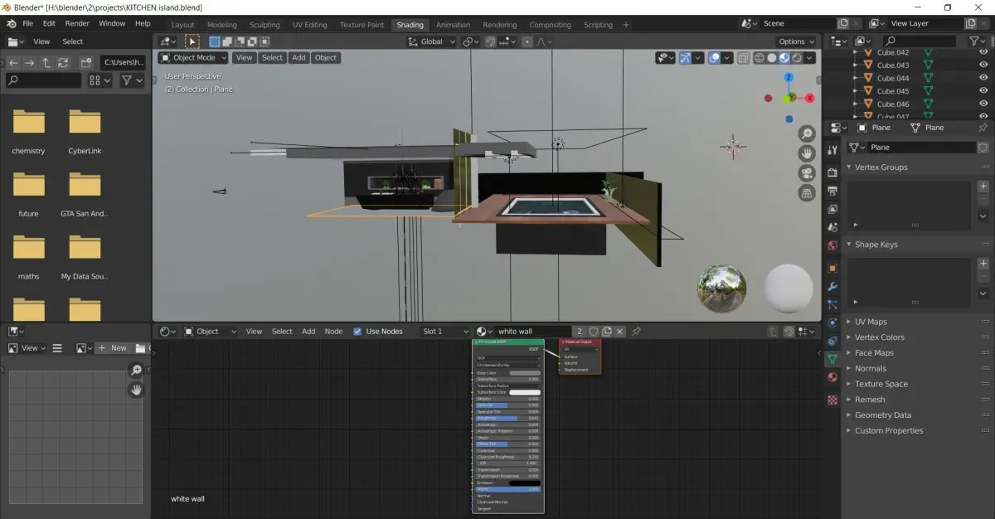Open the Object Mode dropdown
This screenshot has height=519, width=995.
[x=193, y=58]
